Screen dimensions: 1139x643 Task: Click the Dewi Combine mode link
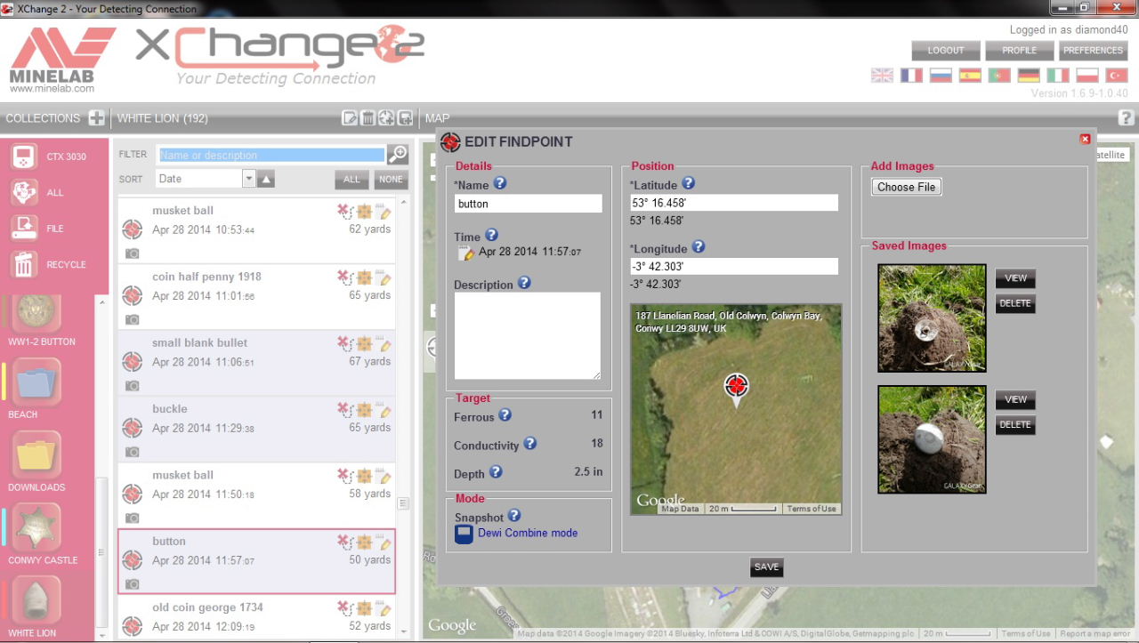point(528,533)
